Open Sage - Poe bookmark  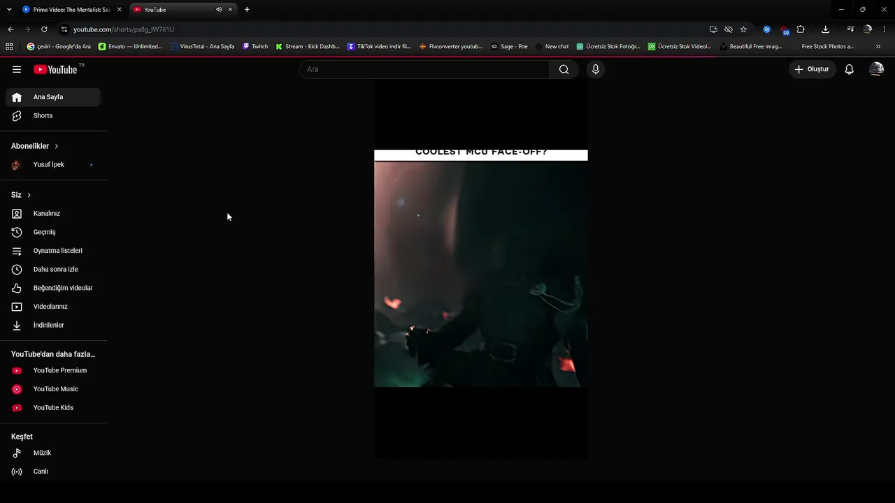pos(509,47)
